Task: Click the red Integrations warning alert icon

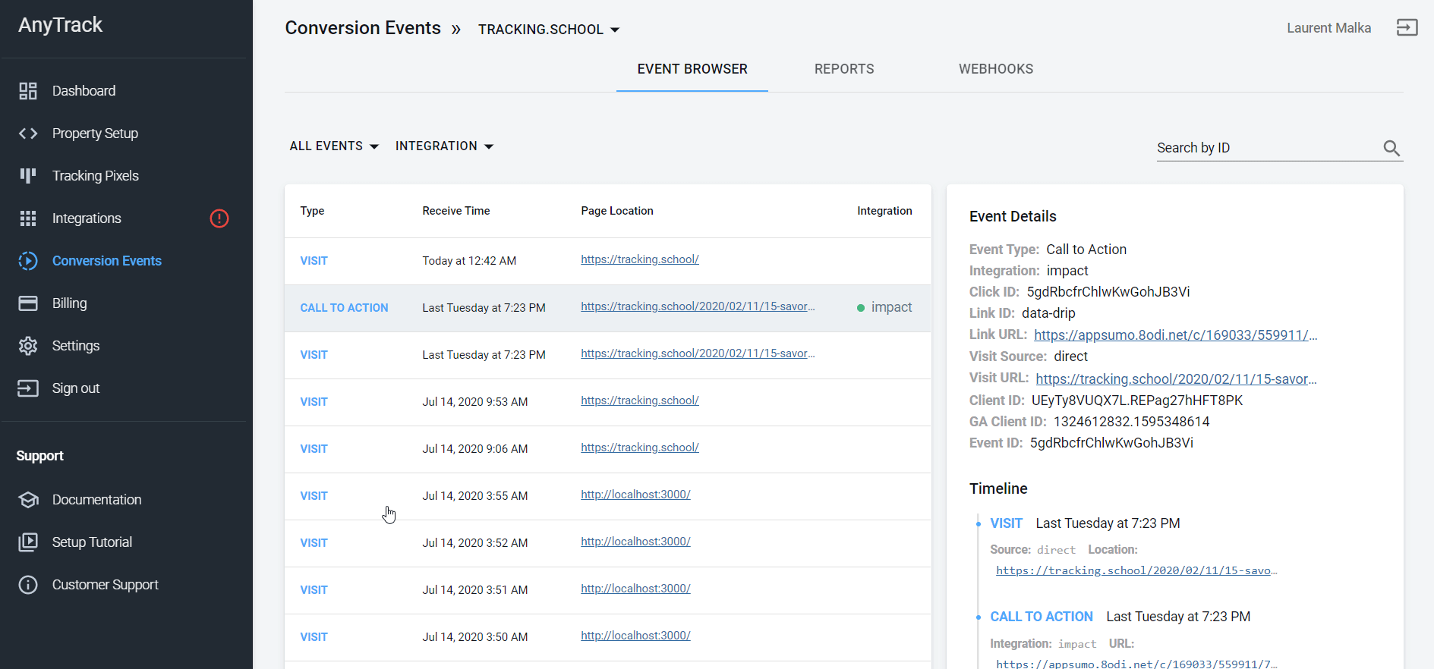Action: point(219,218)
